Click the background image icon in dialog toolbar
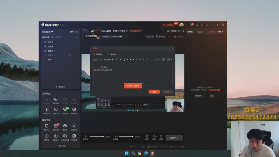 (x=163, y=59)
